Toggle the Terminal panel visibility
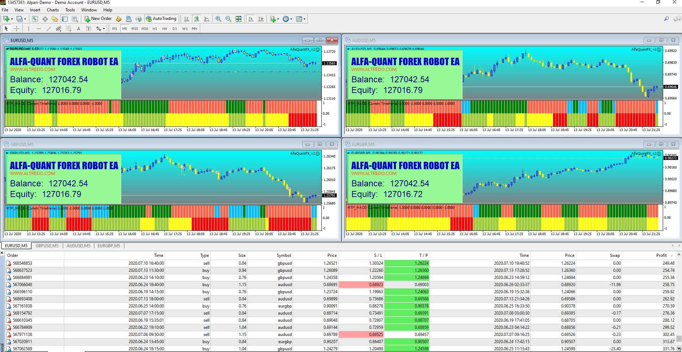Image resolution: width=682 pixels, height=352 pixels. tap(64, 19)
